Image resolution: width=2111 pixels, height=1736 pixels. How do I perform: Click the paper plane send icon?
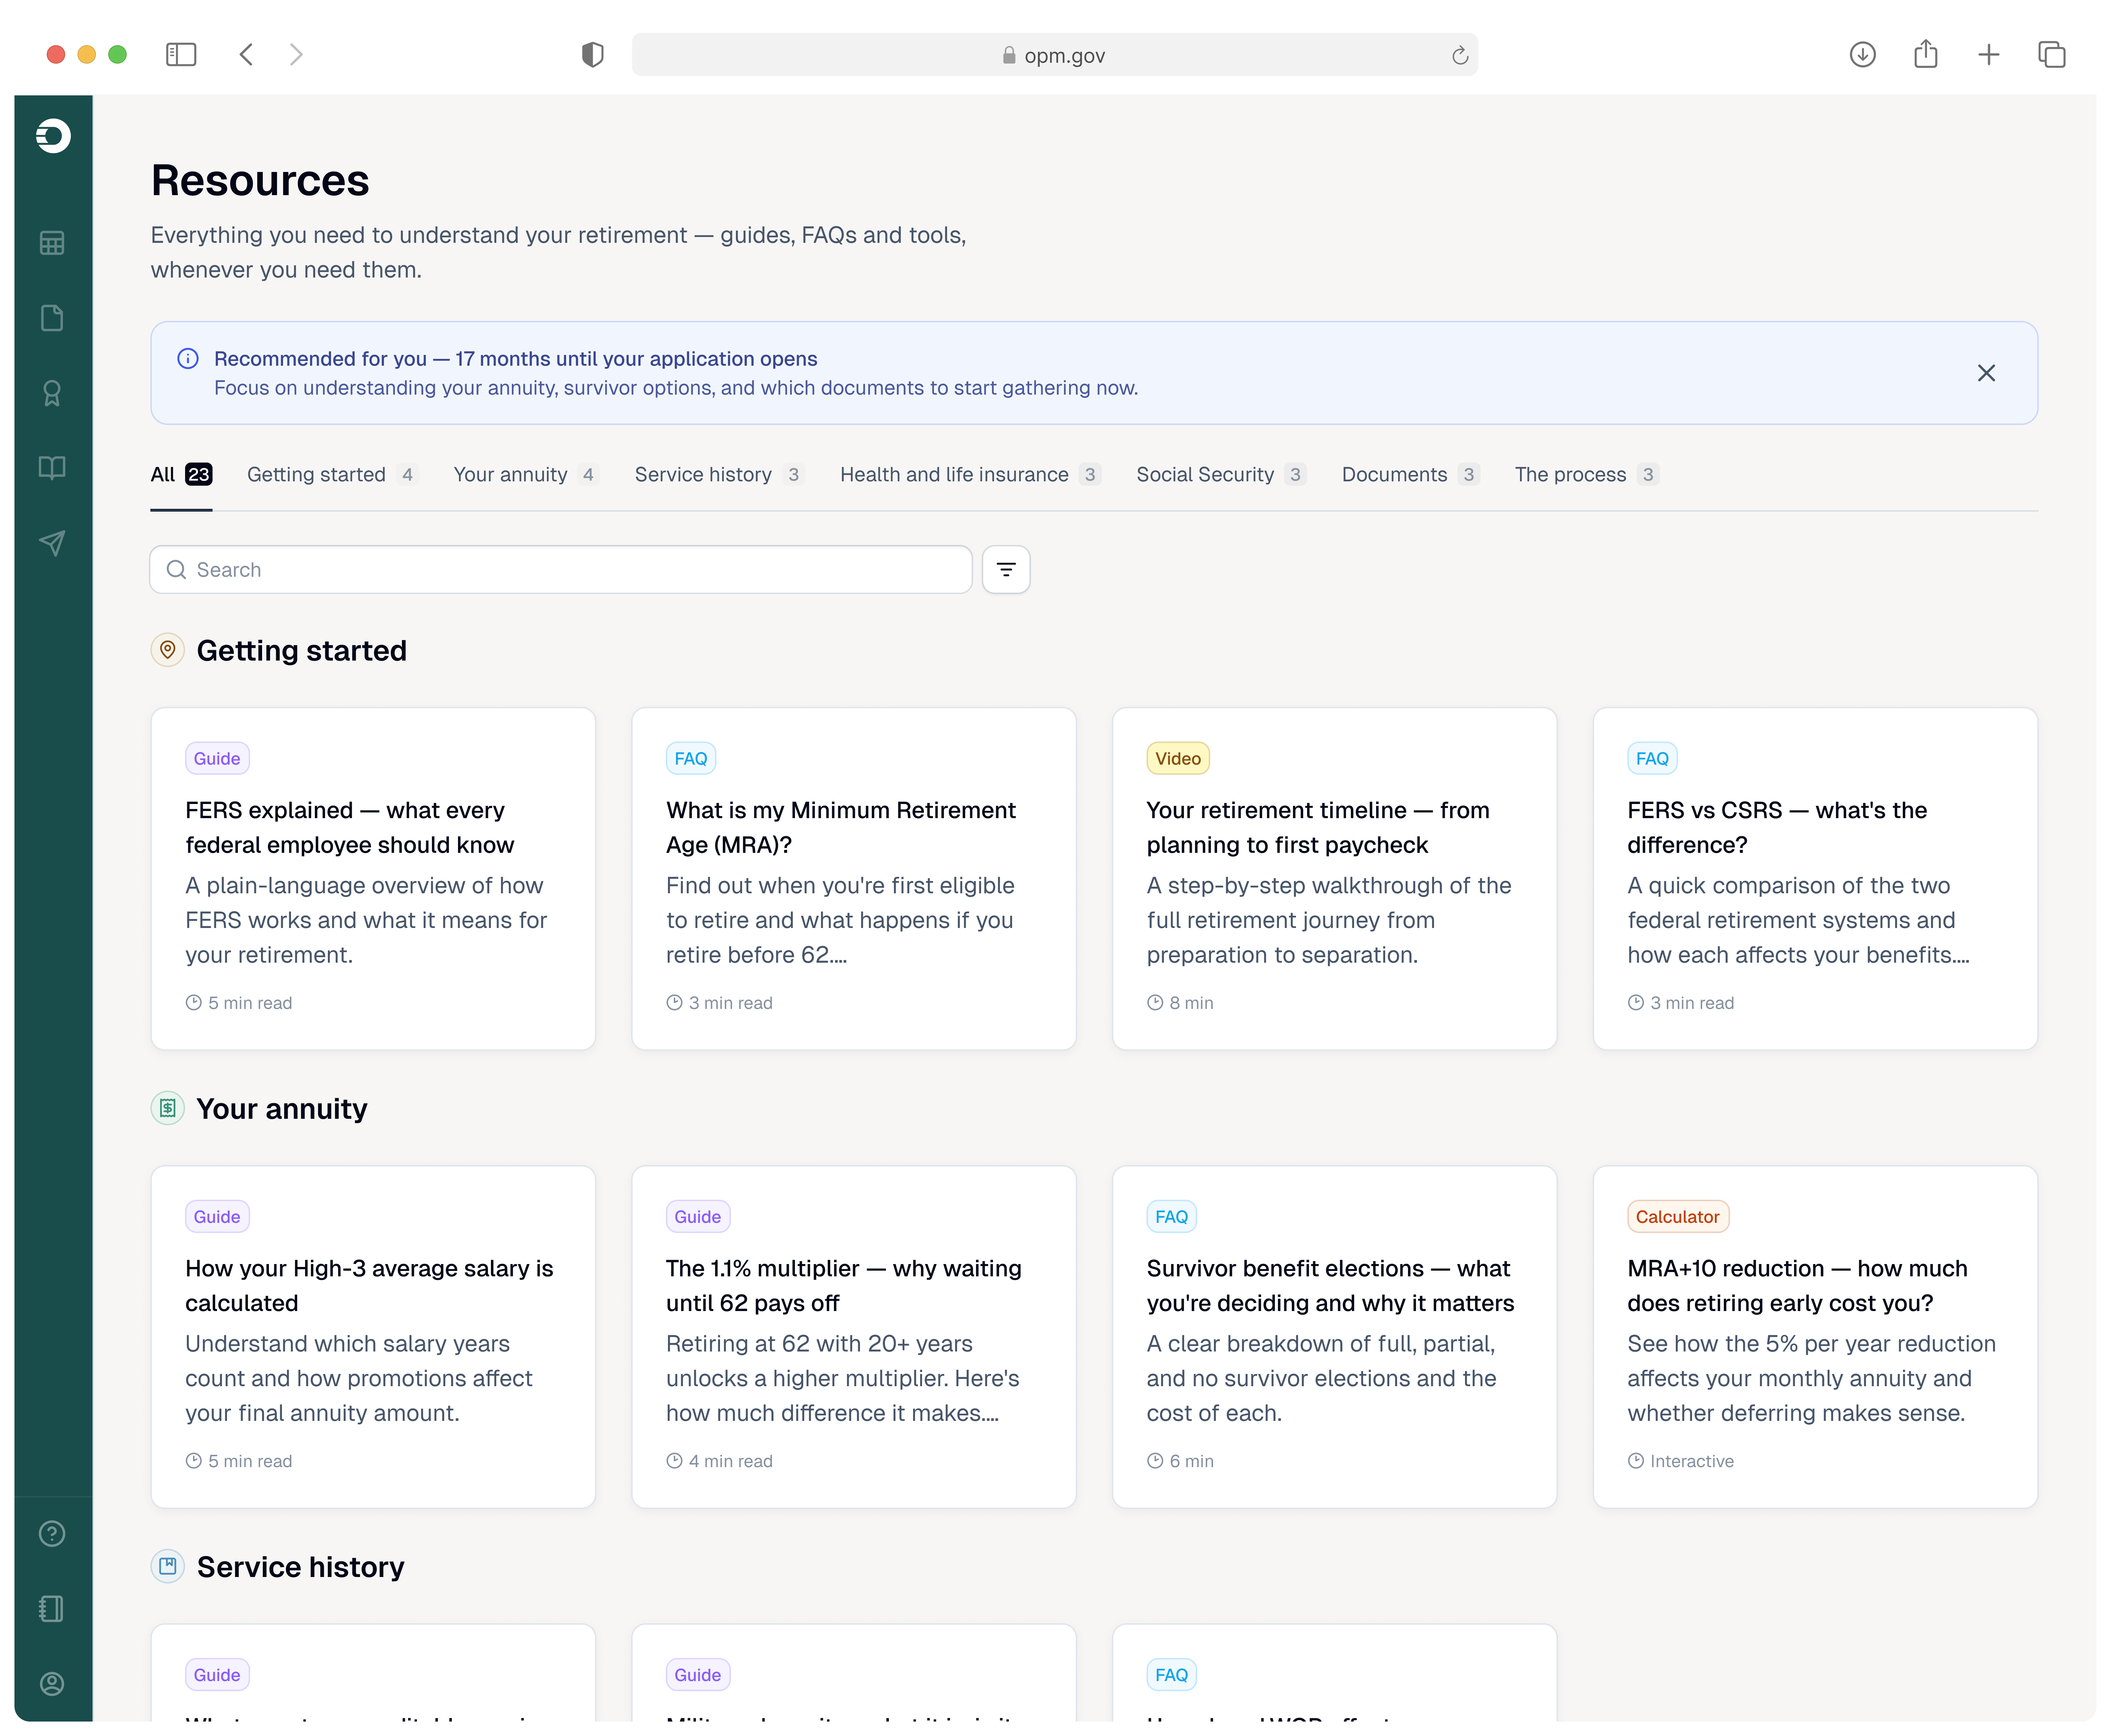tap(52, 543)
